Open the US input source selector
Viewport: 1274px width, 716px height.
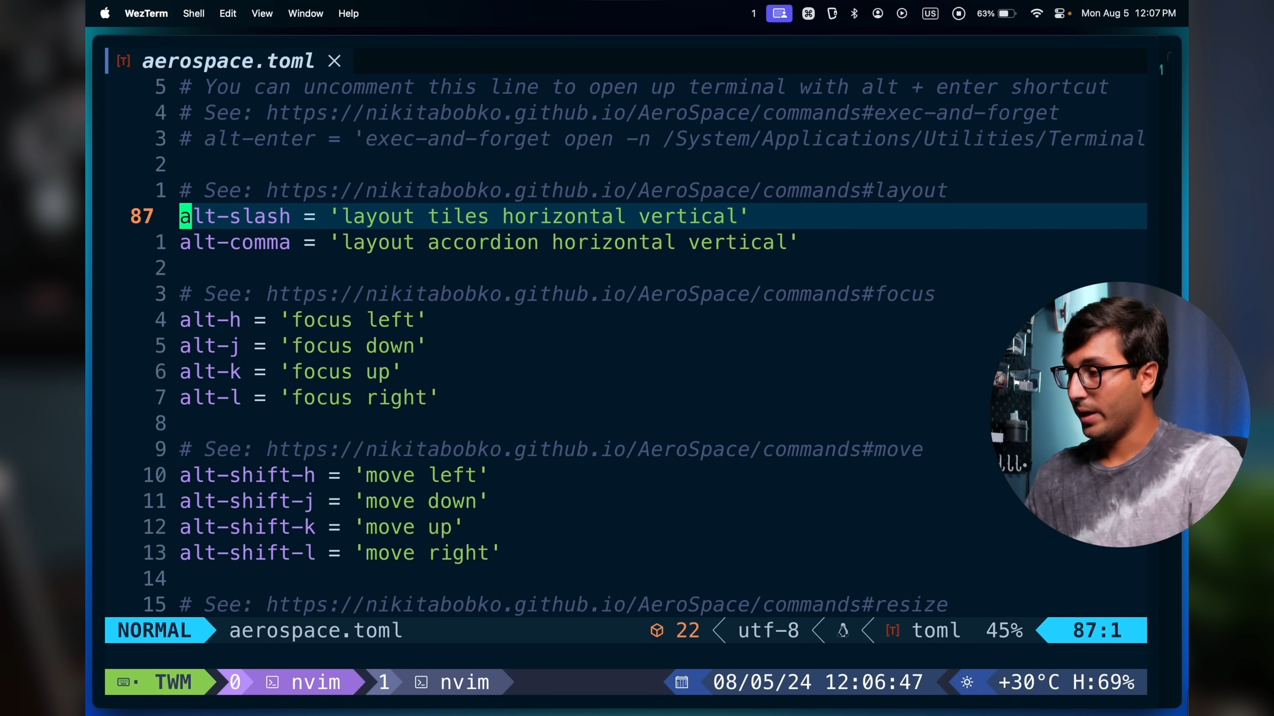pyautogui.click(x=930, y=13)
